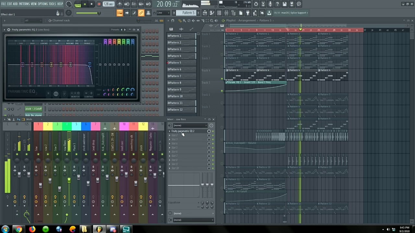Toggle the loop recording icon

point(148,4)
